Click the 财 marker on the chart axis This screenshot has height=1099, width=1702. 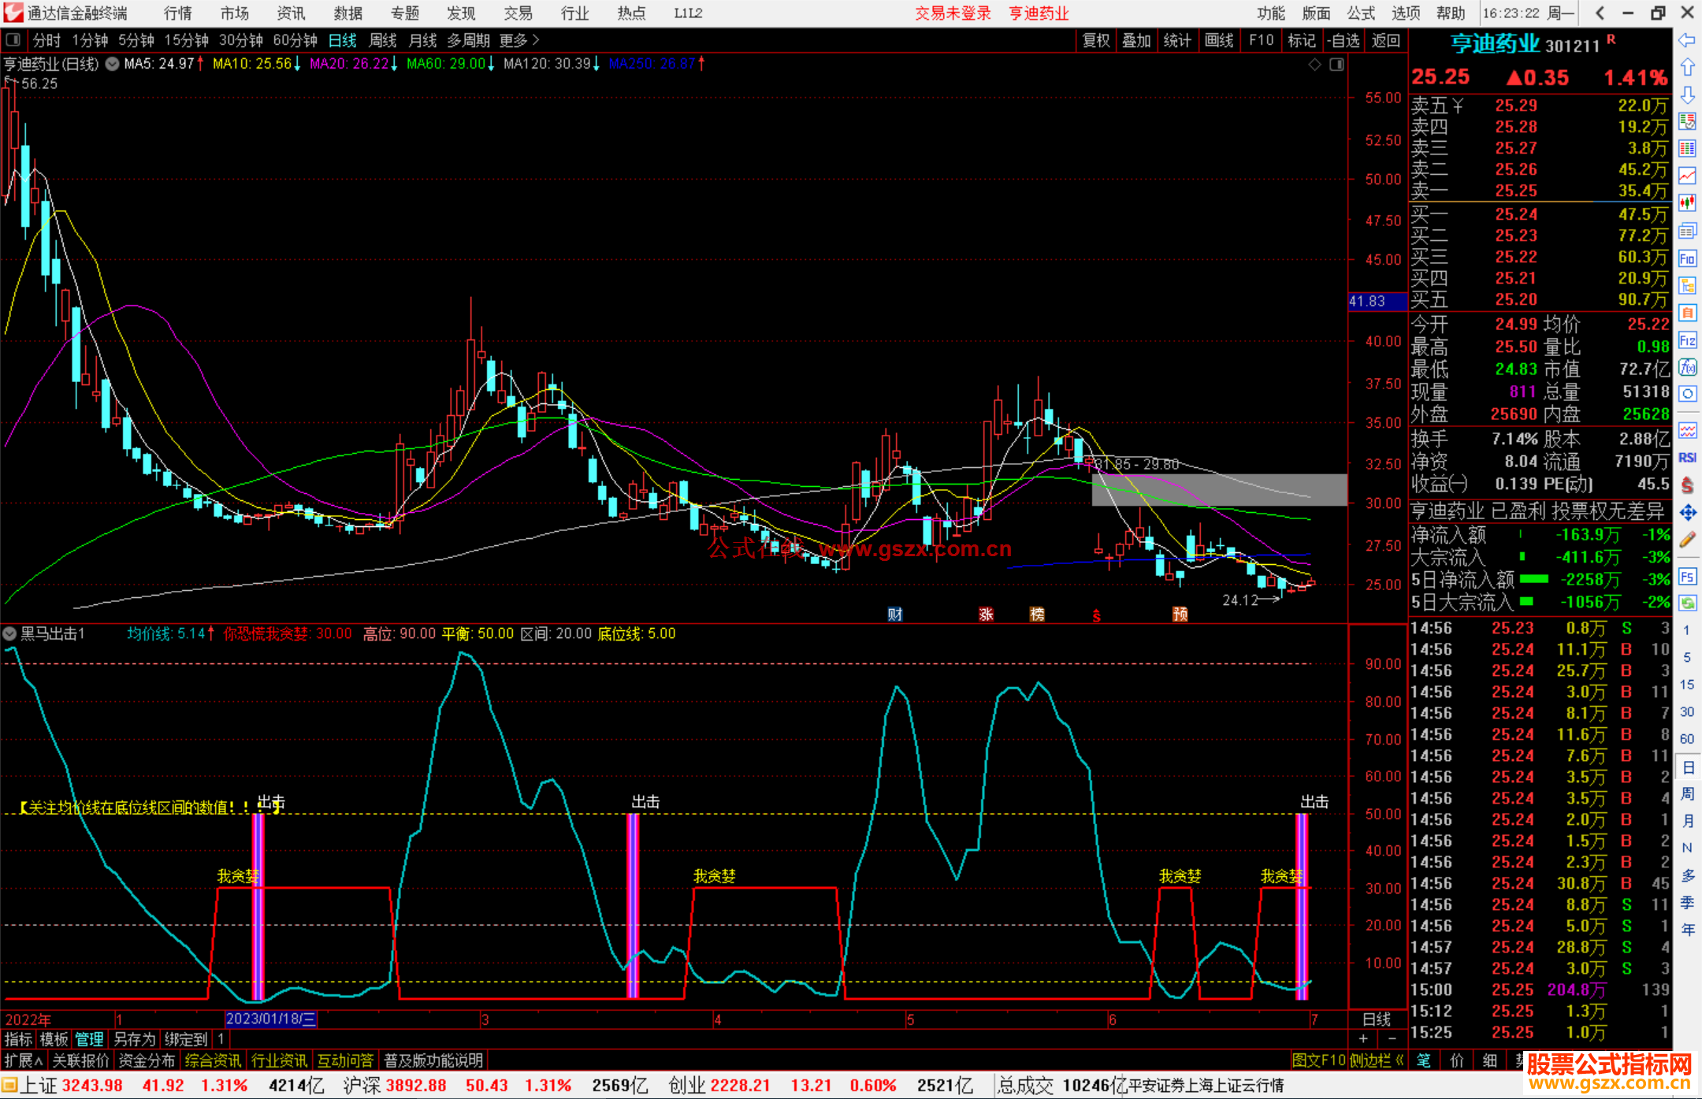(x=895, y=614)
